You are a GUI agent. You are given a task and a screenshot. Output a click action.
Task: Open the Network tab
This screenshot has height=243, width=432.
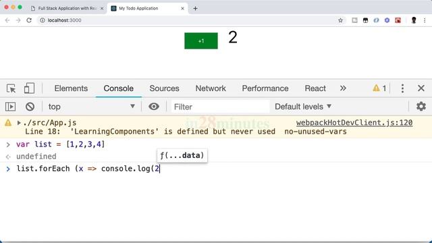(211, 88)
